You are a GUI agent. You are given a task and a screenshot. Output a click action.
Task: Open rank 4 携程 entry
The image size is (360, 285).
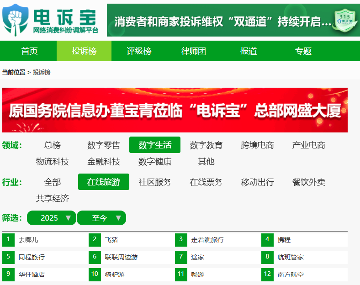pyautogui.click(x=304, y=240)
